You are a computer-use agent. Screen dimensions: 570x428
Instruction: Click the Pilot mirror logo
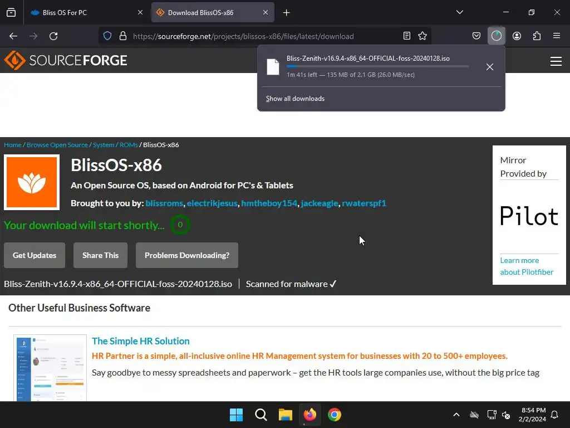pyautogui.click(x=529, y=216)
